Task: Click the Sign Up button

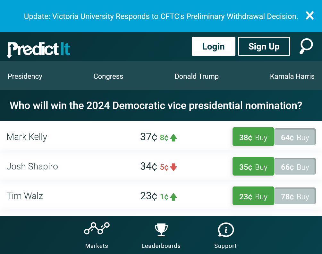Action: point(264,46)
